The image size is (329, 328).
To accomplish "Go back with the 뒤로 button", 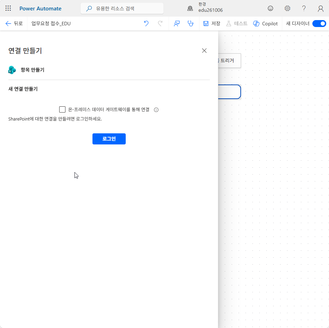I will coord(14,24).
